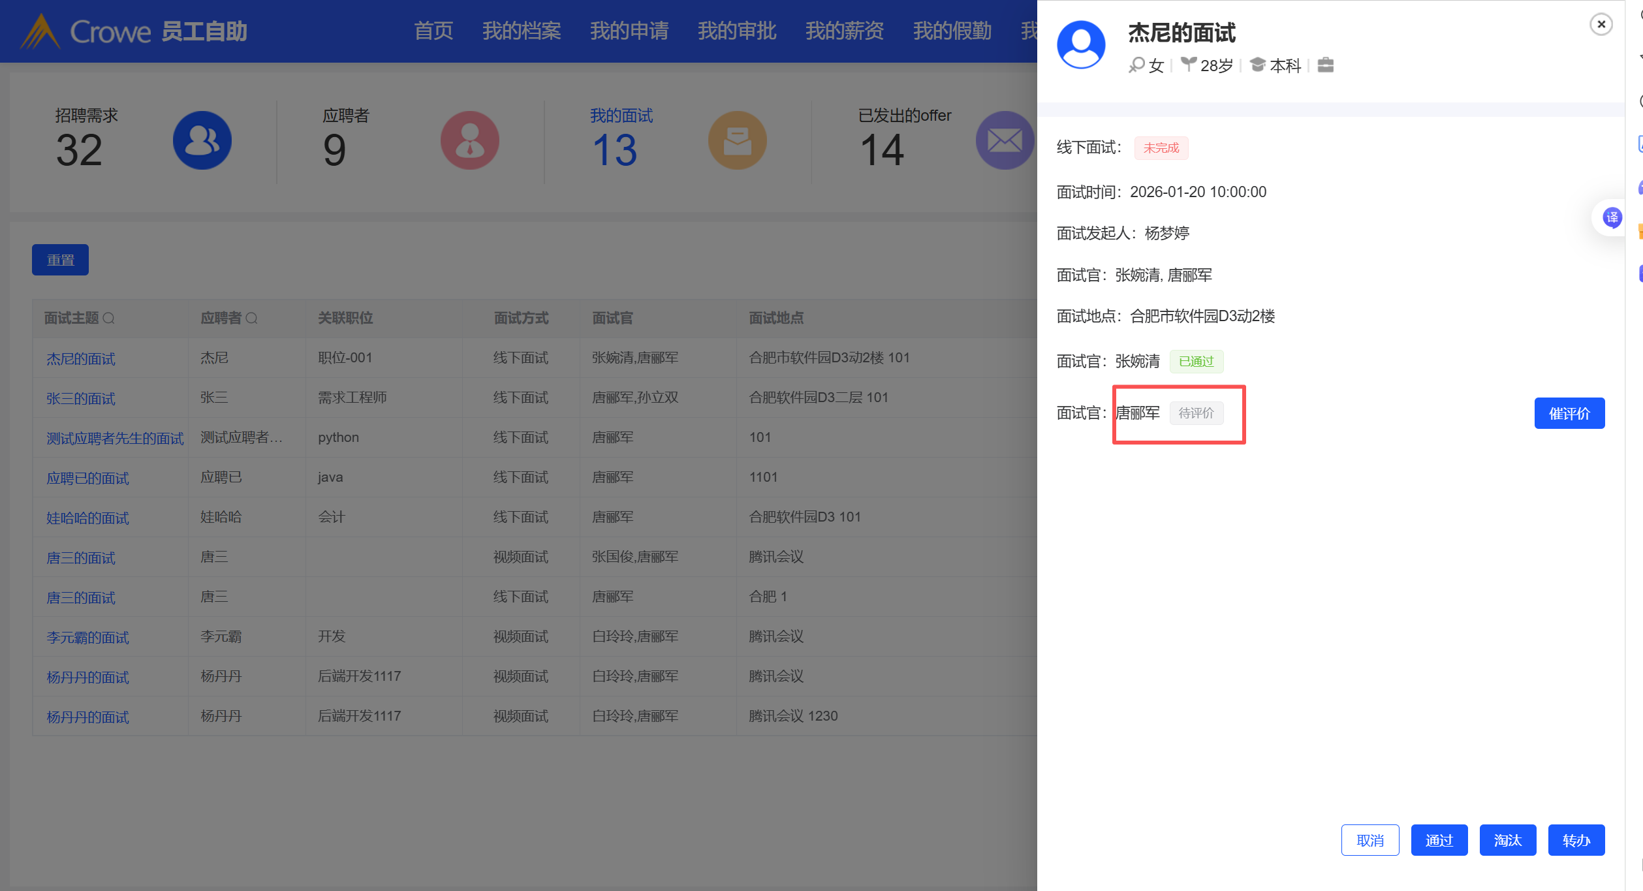Click the 淘汰 button
This screenshot has height=891, width=1643.
[x=1507, y=840]
